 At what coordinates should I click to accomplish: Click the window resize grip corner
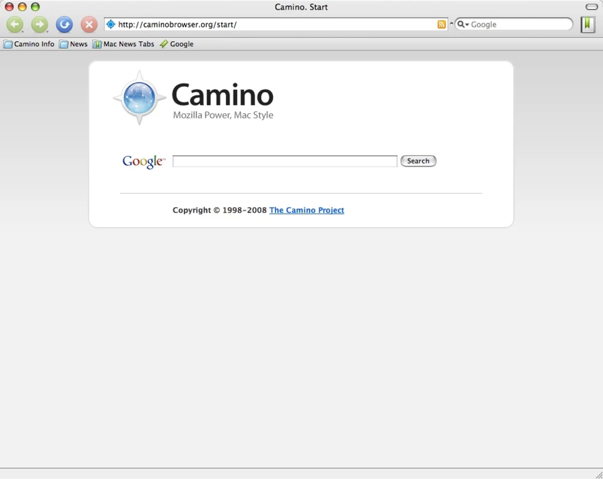point(598,475)
